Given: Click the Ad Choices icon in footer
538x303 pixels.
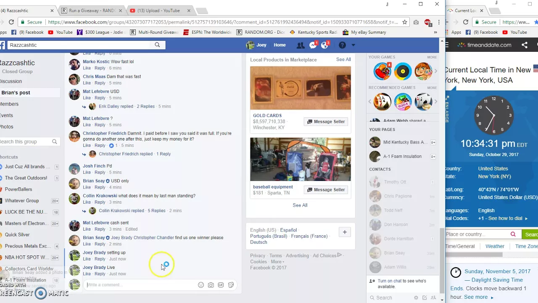Looking at the screenshot, I should click(x=340, y=255).
